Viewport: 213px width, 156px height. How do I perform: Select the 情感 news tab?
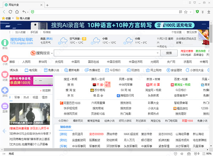point(45,97)
